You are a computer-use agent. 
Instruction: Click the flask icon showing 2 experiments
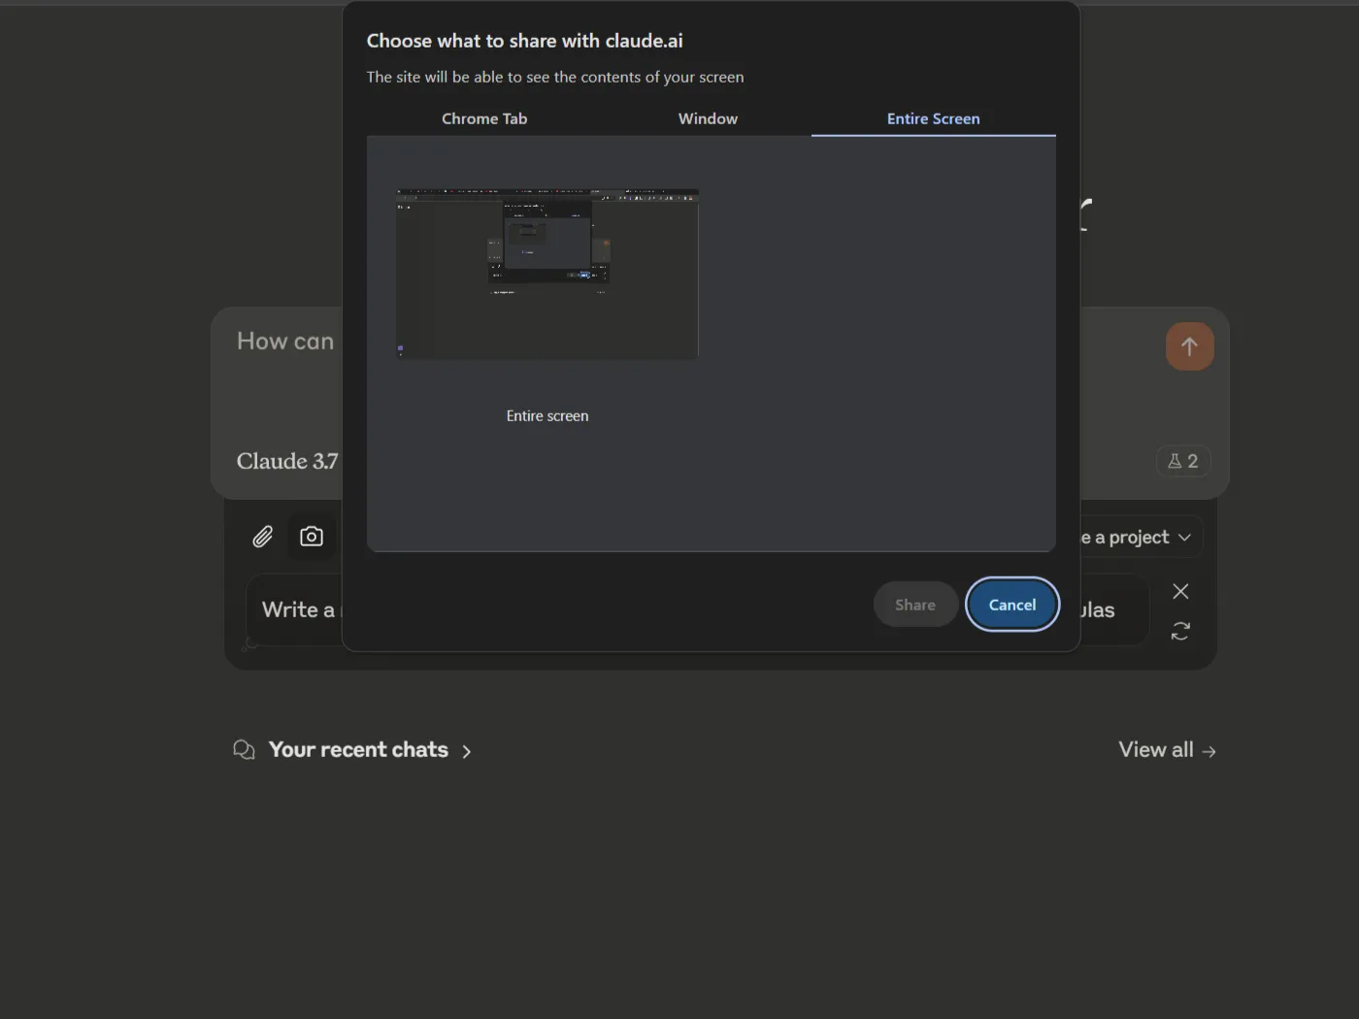pos(1183,461)
